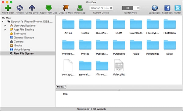Click the Copy To Mac icon

pyautogui.click(x=66, y=8)
